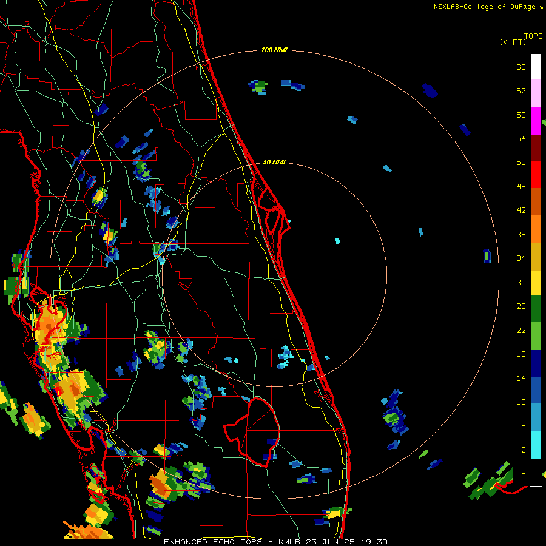Click the "100 NMI" range ring label
Screen dimensions: 546x546
[x=274, y=50]
